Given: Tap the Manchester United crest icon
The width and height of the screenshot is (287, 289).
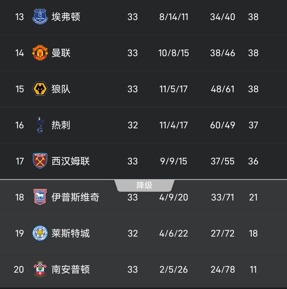Looking at the screenshot, I should [40, 53].
